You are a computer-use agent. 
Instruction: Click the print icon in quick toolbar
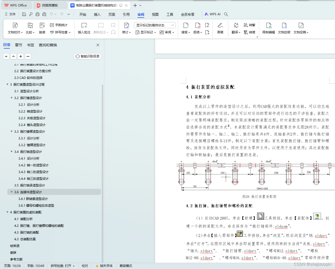(x=38, y=14)
